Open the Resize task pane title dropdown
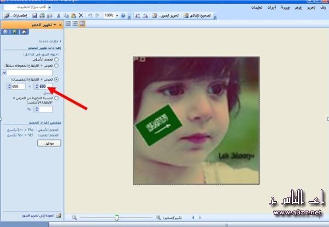Viewport: 329px width, 227px height. [55, 25]
